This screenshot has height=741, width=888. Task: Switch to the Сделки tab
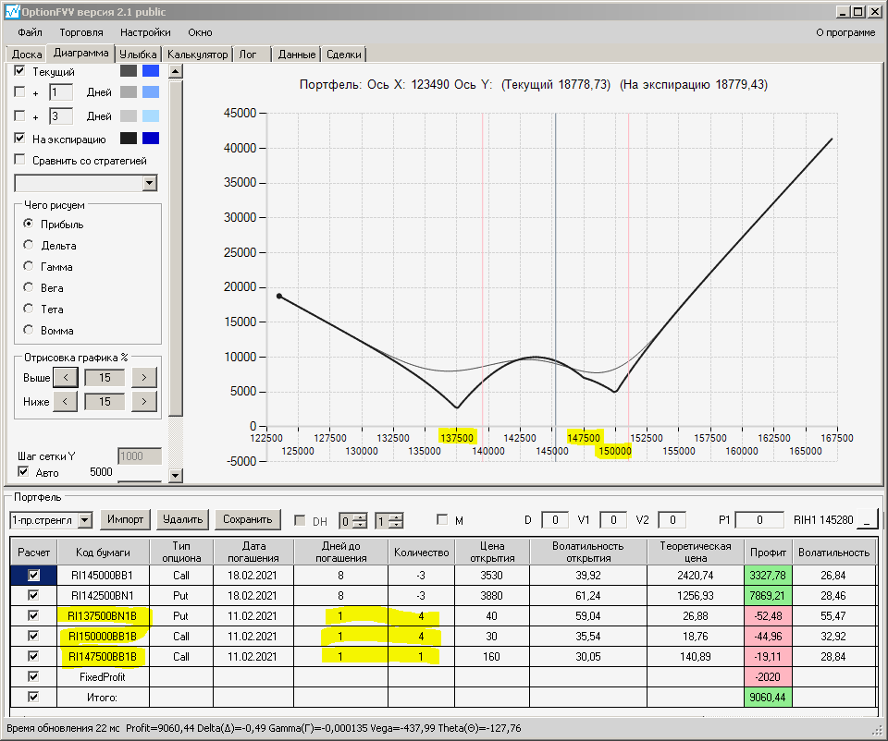pos(344,55)
